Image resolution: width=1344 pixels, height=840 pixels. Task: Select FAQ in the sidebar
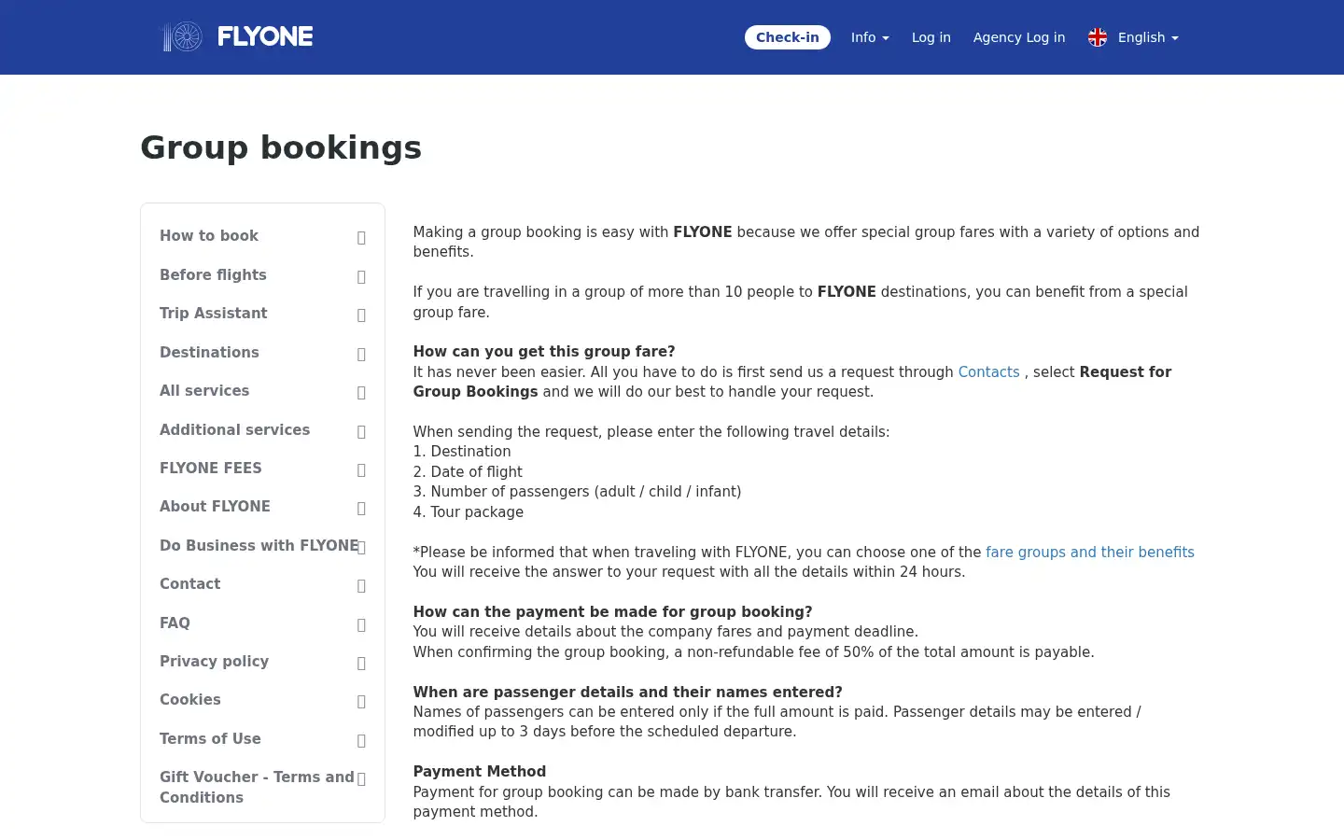[262, 623]
